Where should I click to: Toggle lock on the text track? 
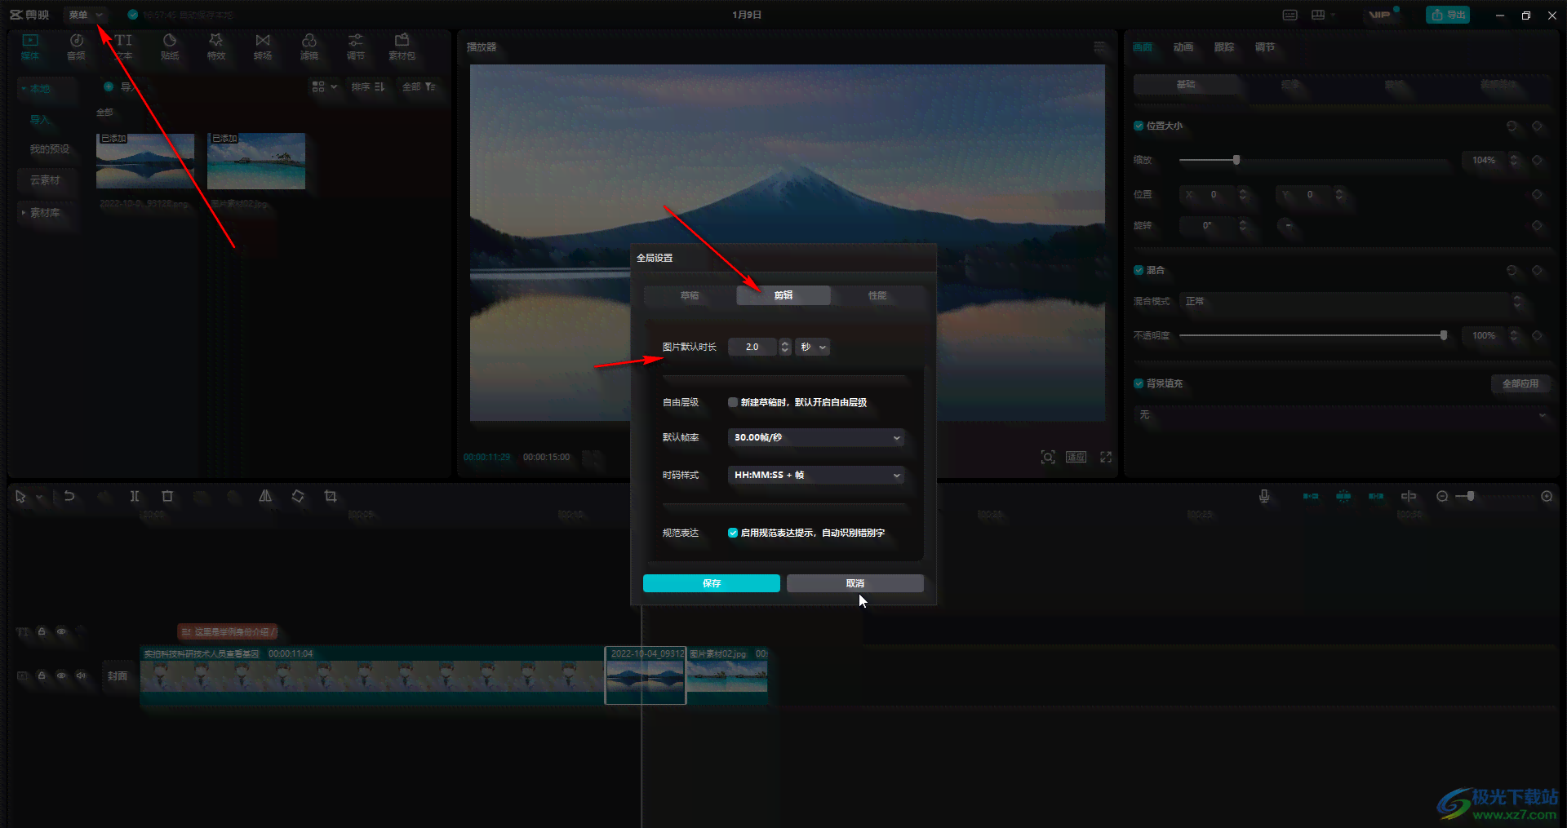point(42,631)
